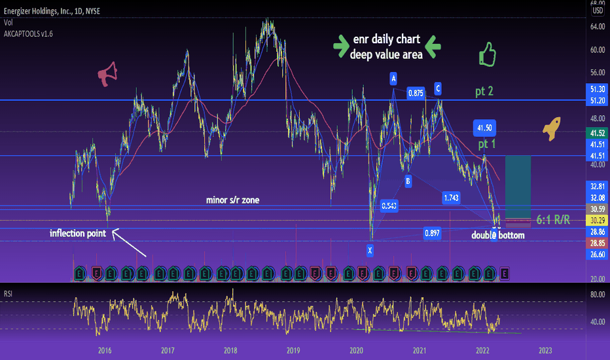
Task: Click the 2018 label on time axis
Action: pos(230,351)
